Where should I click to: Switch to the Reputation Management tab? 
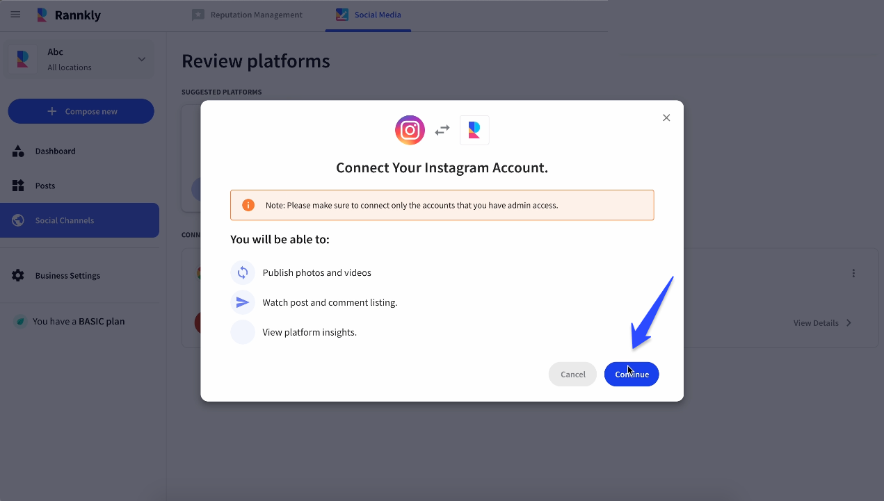point(248,15)
